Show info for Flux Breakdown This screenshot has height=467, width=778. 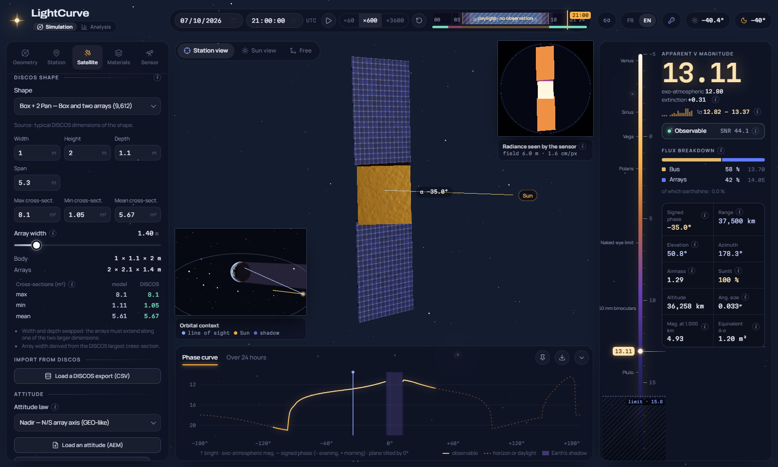pos(721,150)
